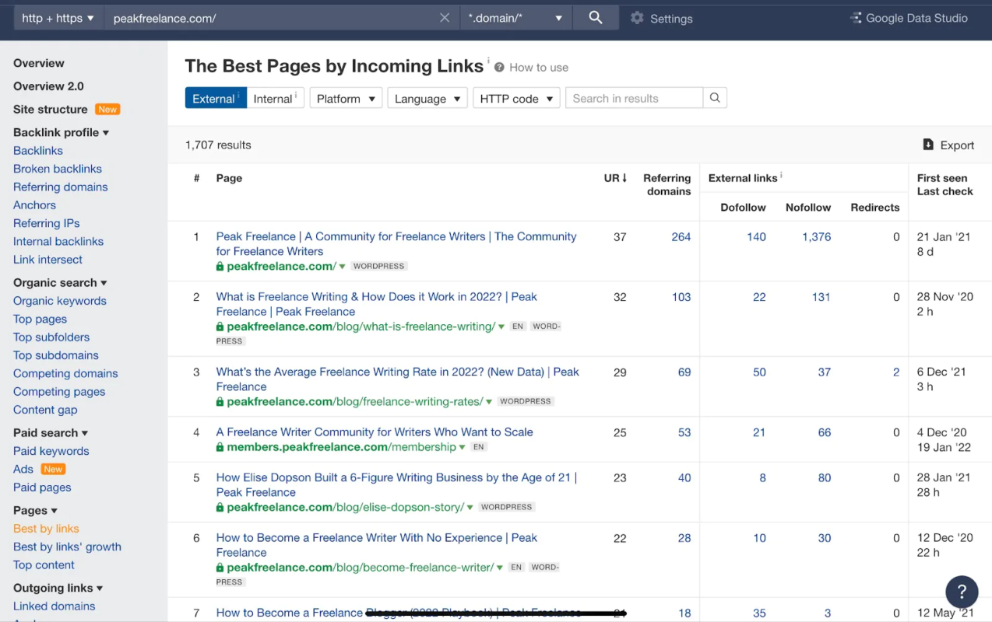
Task: Open Link intersect report
Action: click(x=47, y=260)
